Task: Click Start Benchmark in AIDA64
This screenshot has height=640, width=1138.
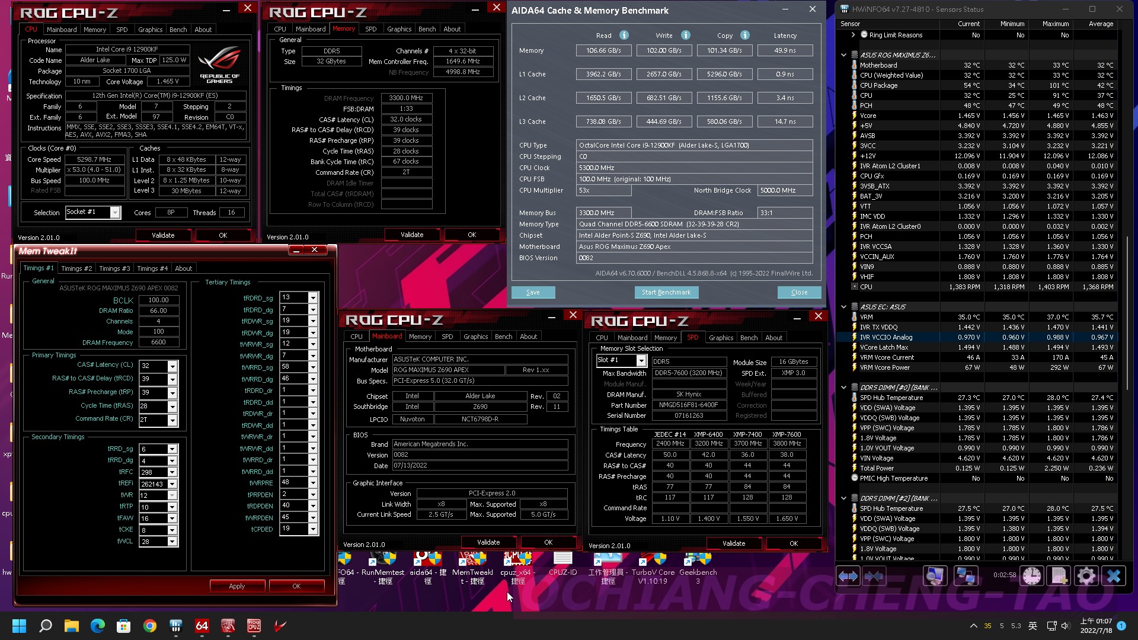Action: (x=666, y=292)
